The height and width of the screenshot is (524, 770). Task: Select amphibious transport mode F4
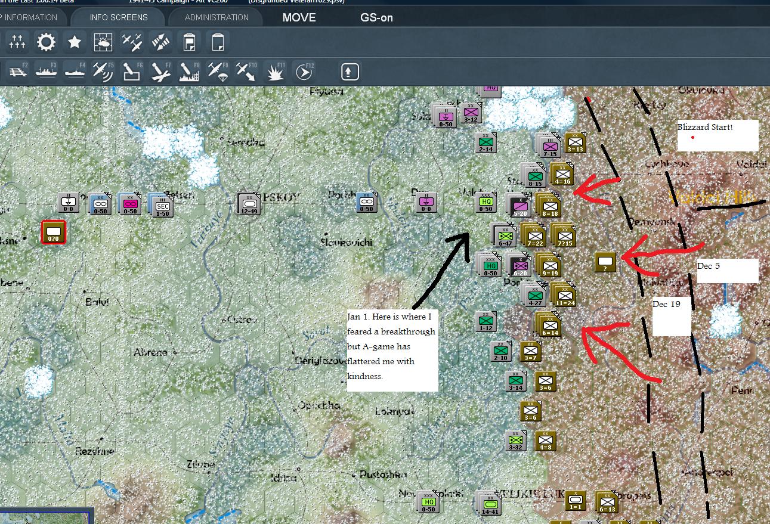pyautogui.click(x=75, y=72)
